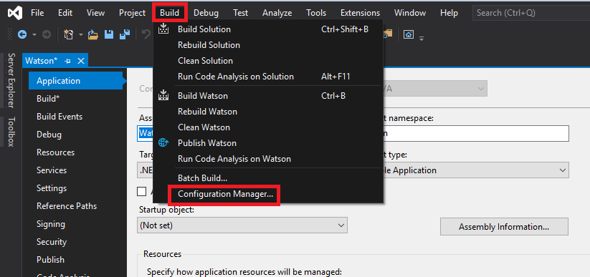590x277 pixels.
Task: Click the Save All multi-disk icon
Action: point(125,34)
